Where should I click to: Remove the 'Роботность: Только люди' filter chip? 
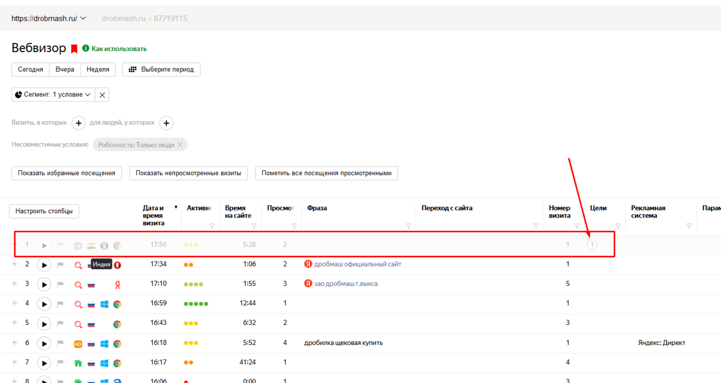(180, 144)
